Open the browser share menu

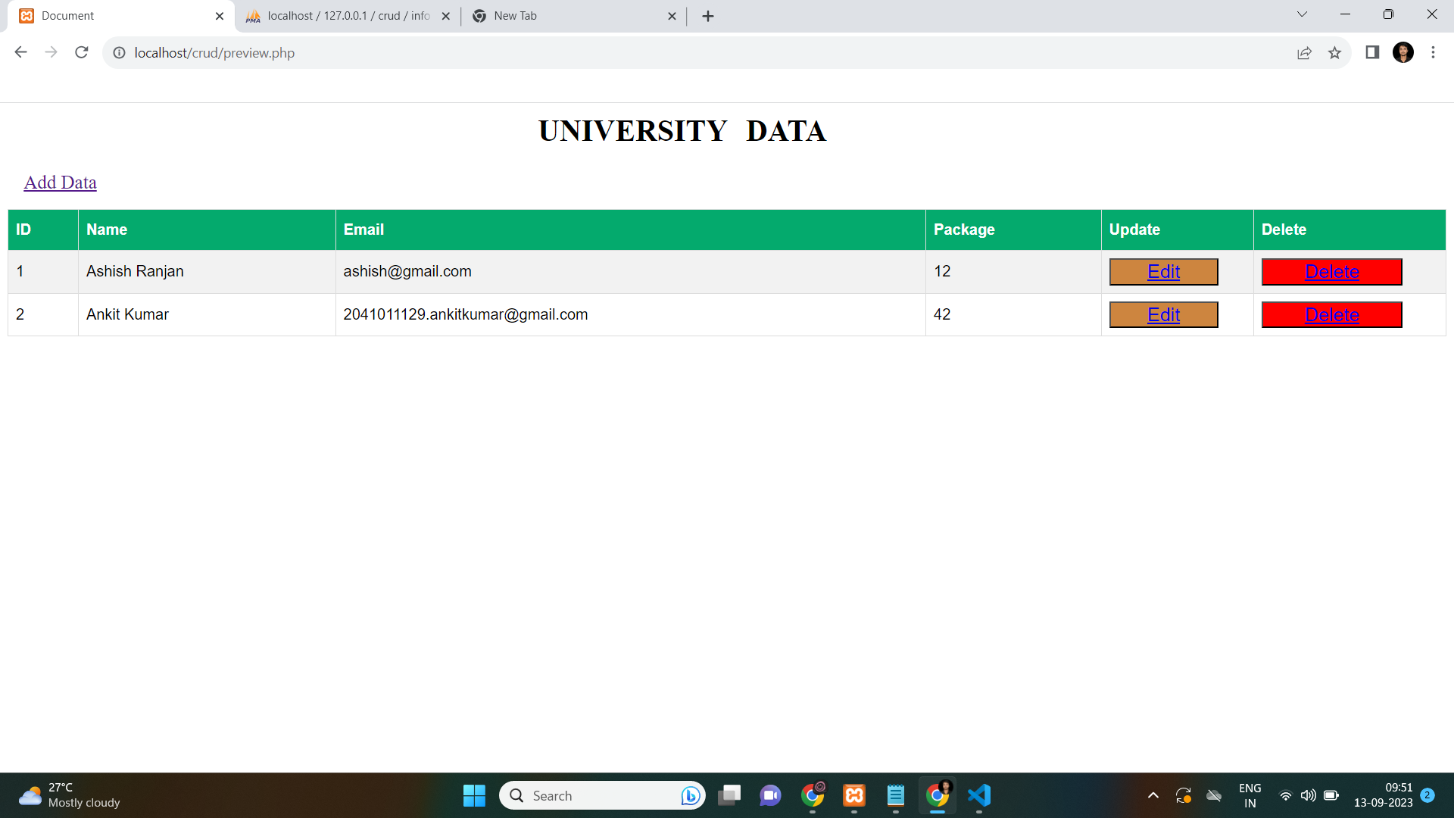coord(1304,53)
